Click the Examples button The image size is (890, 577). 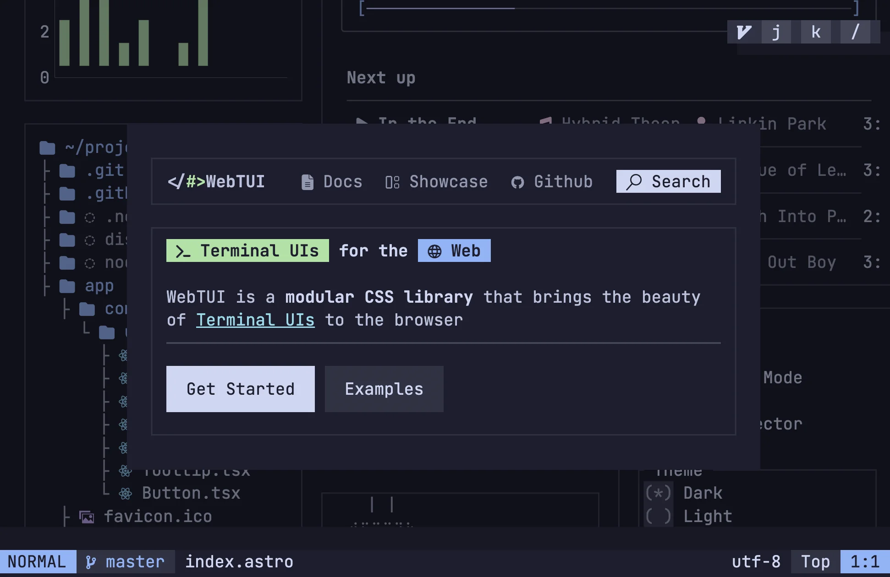click(384, 389)
